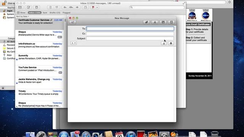The height and width of the screenshot is (137, 244).
Task: Compose a new message using the pencil icon
Action: 29,7
